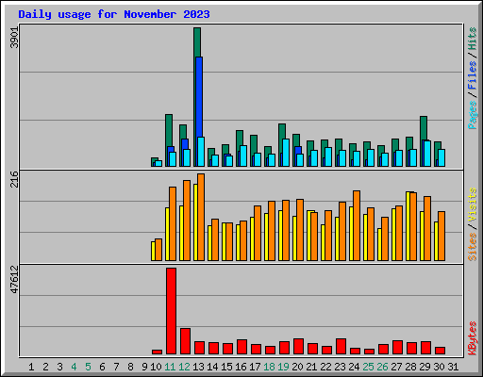The width and height of the screenshot is (483, 377).
Task: Click the 47612 axis value label
Action: (14, 280)
